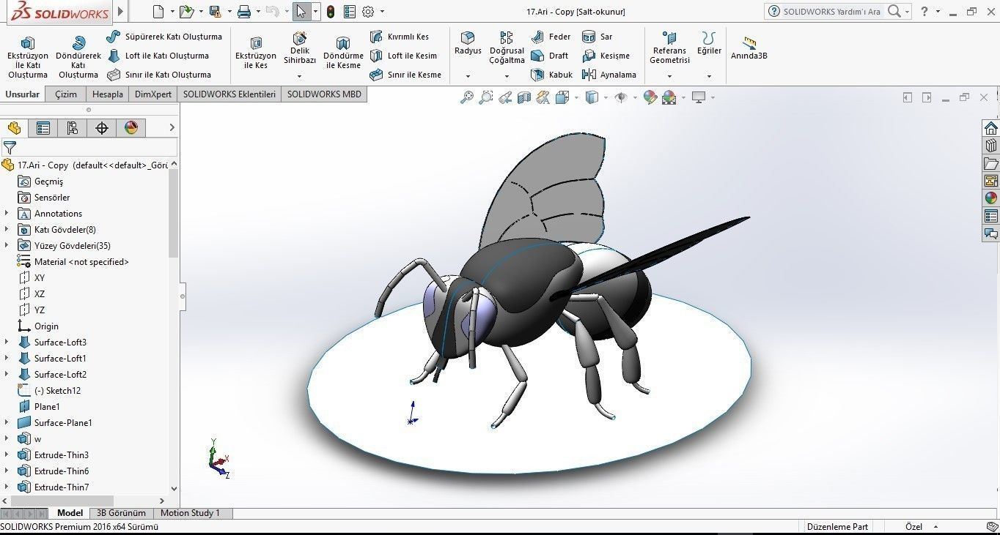Screen dimensions: 1000x535
Task: Activate the Aynalama mirror tool
Action: 609,75
